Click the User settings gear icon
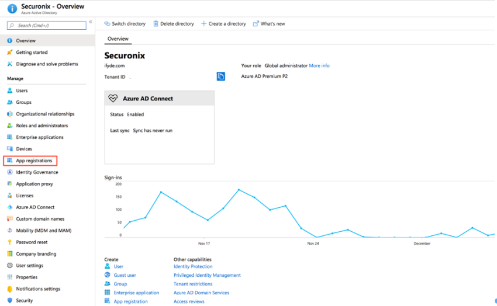 pos(10,266)
